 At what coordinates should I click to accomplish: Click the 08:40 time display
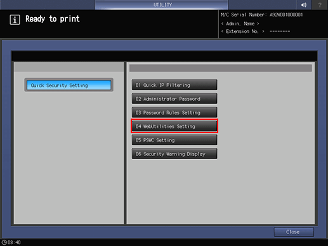tap(14, 242)
